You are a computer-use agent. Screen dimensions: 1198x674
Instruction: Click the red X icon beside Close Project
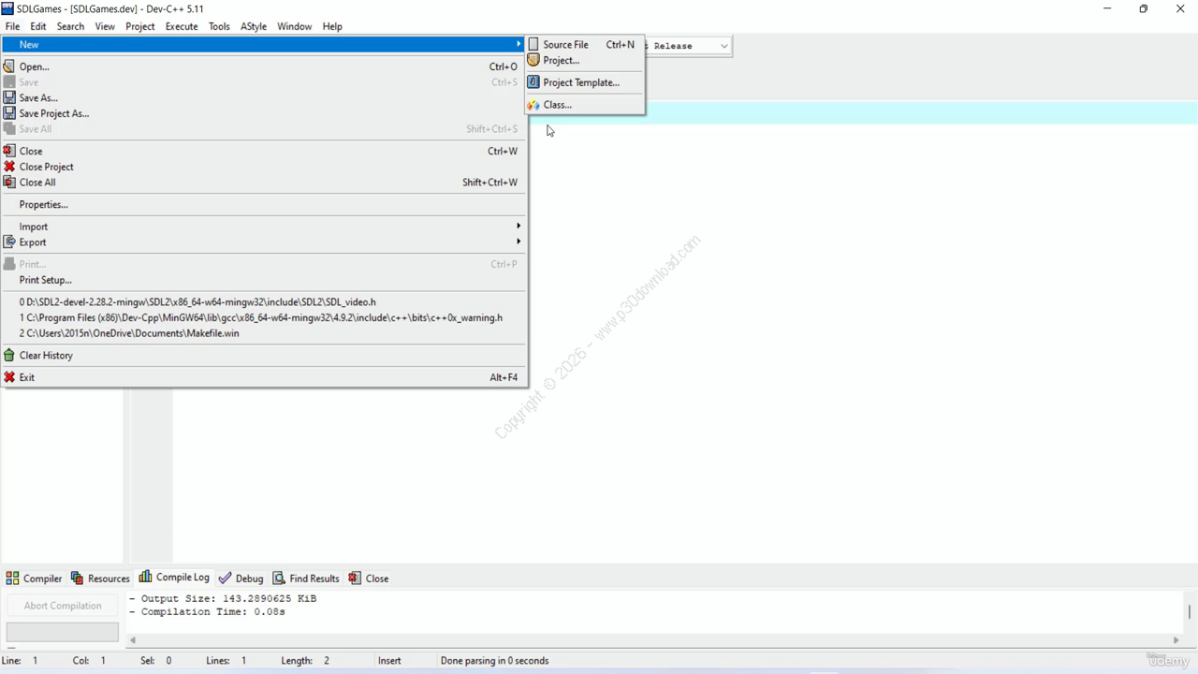click(x=9, y=167)
